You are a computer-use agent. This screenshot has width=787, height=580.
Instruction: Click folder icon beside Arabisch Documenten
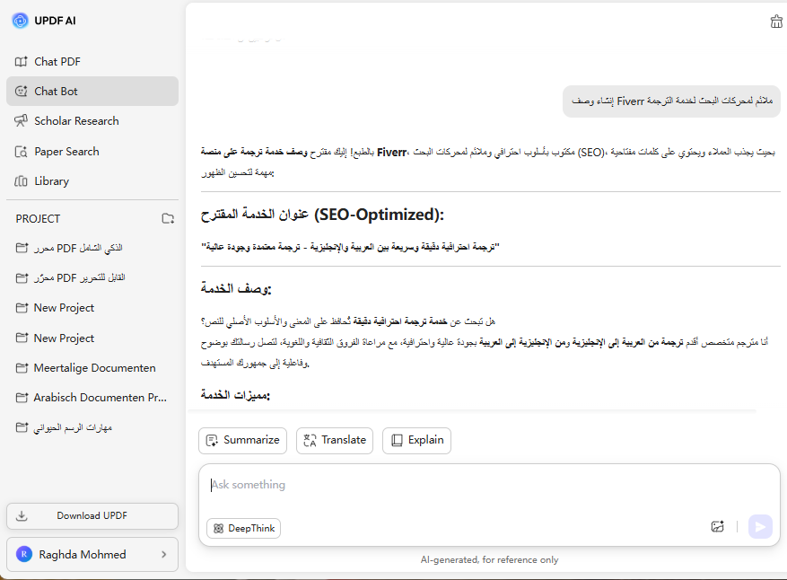22,398
